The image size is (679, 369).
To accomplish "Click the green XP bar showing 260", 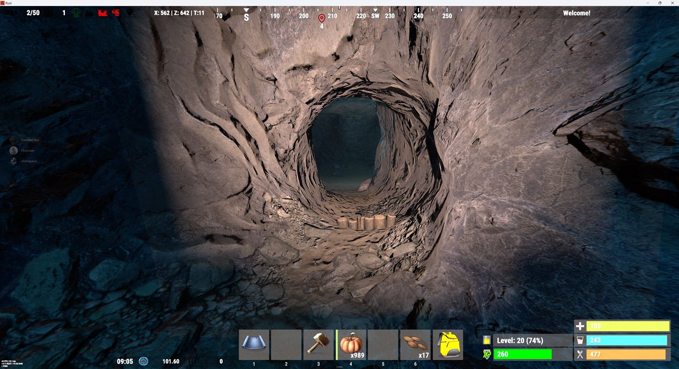I will 523,354.
